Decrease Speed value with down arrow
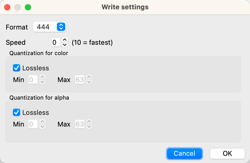Image resolution: width=250 pixels, height=163 pixels. click(65, 45)
